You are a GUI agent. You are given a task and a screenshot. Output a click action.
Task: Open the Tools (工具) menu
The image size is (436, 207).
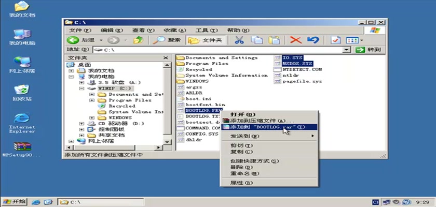click(207, 30)
